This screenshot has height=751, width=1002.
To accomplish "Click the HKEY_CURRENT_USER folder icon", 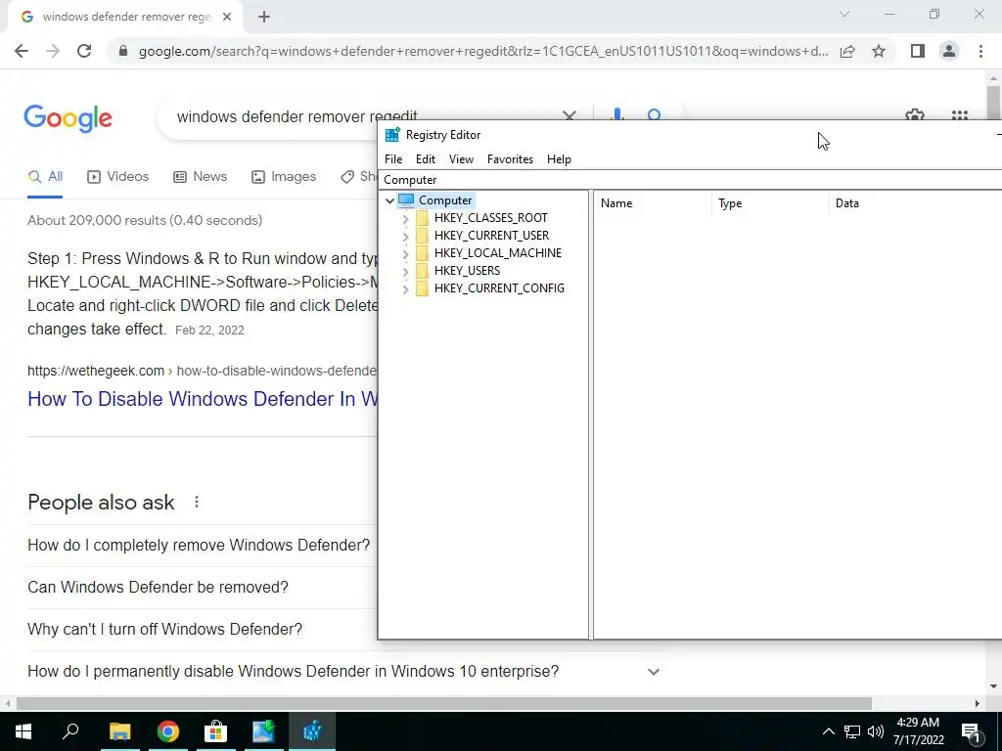I will 423,236.
